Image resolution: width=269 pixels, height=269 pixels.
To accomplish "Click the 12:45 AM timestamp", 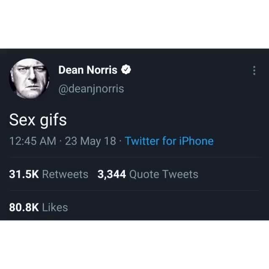I will (33, 141).
